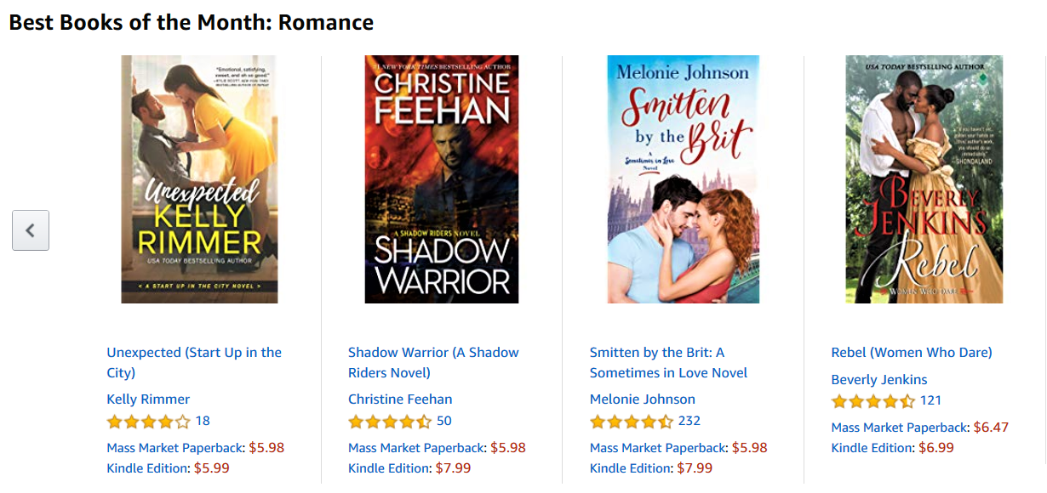Click the previous carousel arrow button
1047x493 pixels.
point(31,230)
